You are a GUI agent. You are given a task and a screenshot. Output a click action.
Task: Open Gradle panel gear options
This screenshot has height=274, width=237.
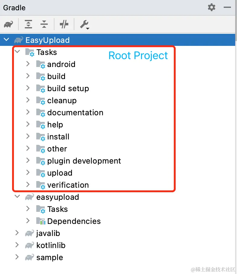(x=211, y=7)
